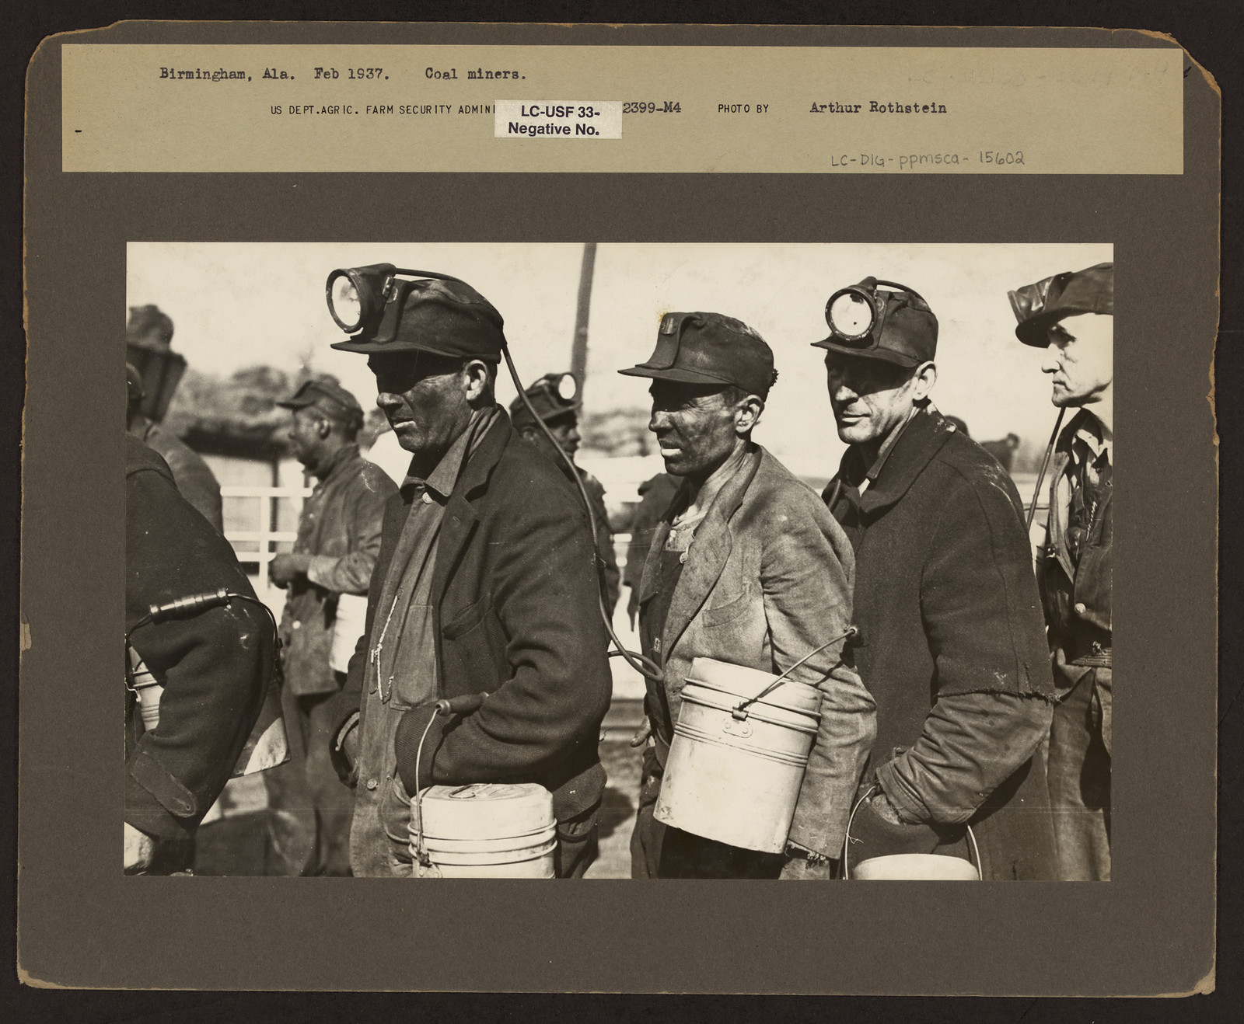Click the 'Birmingham, Ala.' caption text
The height and width of the screenshot is (1024, 1244).
point(227,75)
